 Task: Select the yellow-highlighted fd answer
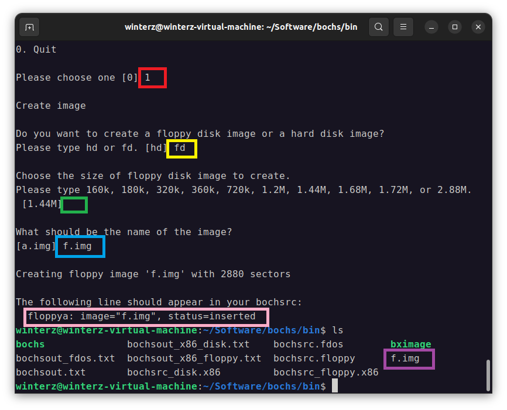[x=181, y=148]
